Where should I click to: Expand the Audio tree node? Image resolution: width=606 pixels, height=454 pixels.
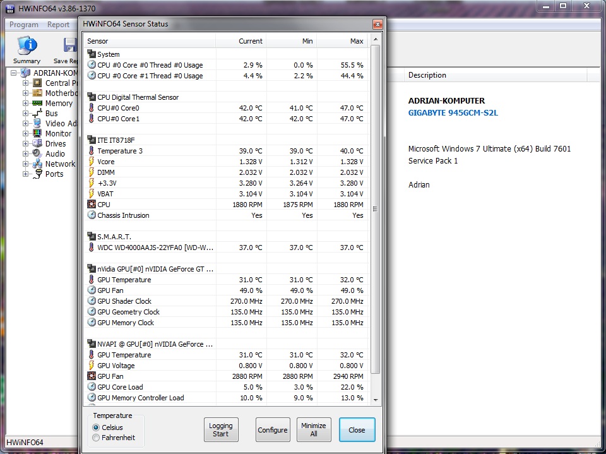pos(25,153)
